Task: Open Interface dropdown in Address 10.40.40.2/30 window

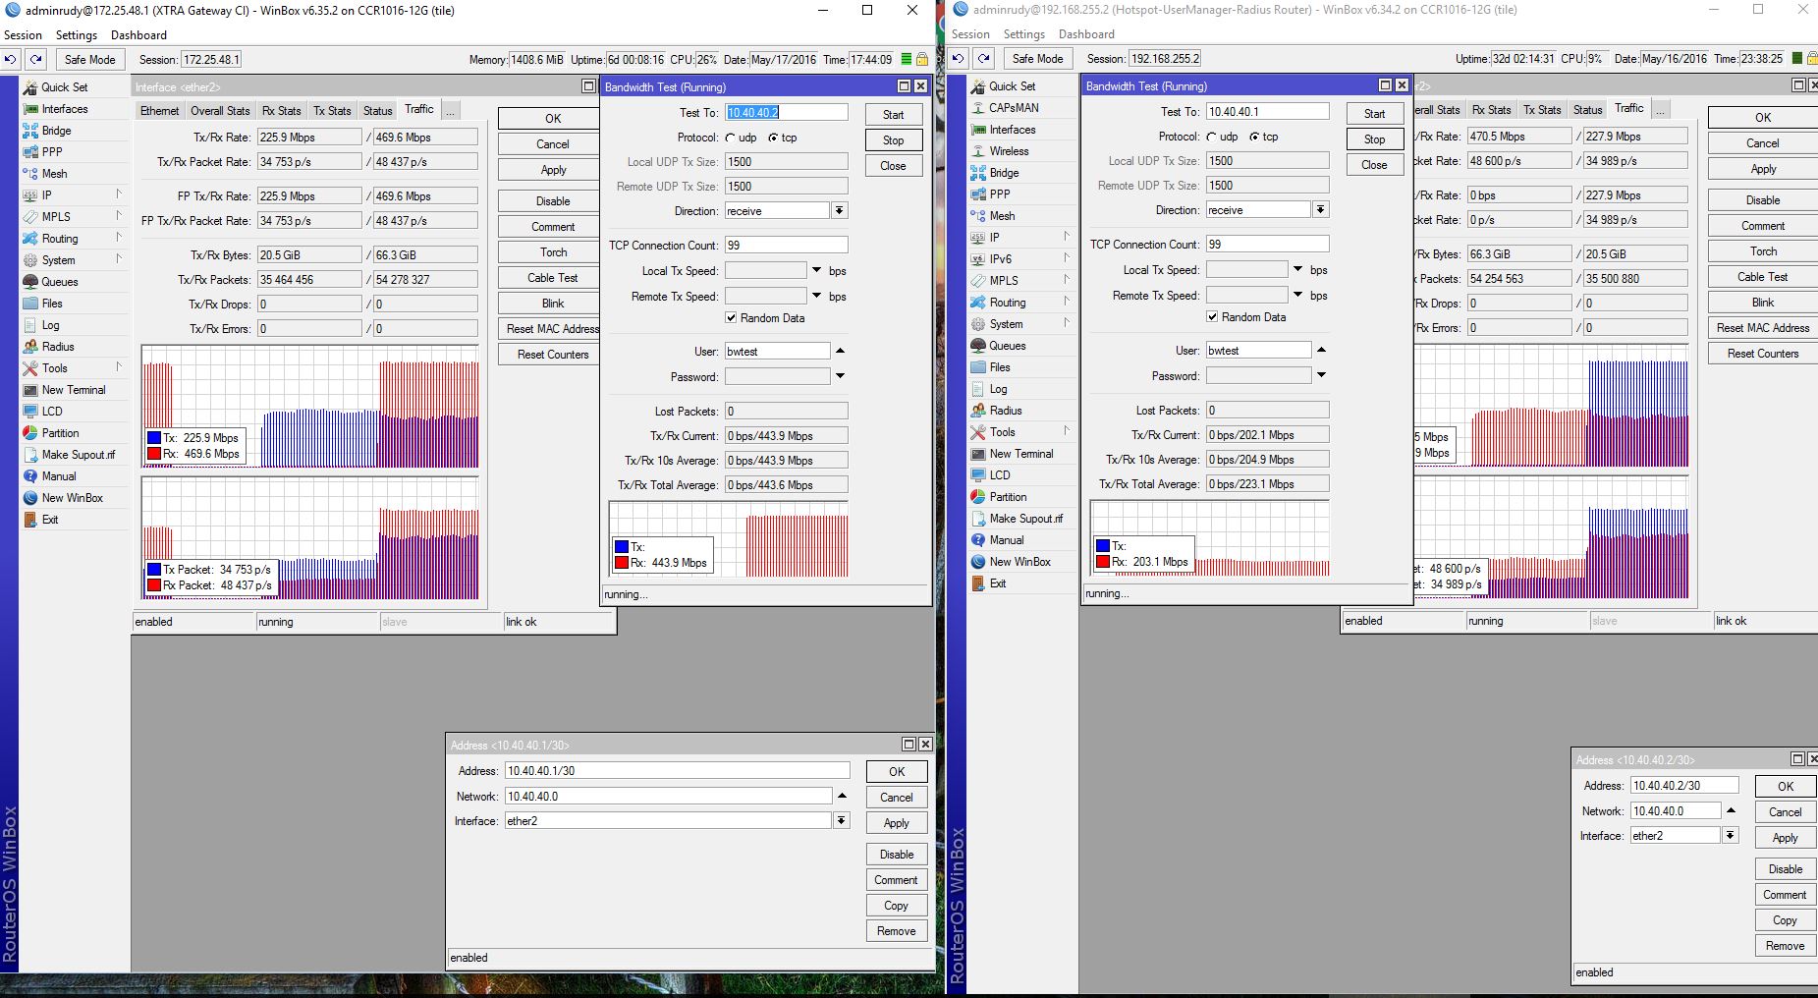Action: [1731, 836]
